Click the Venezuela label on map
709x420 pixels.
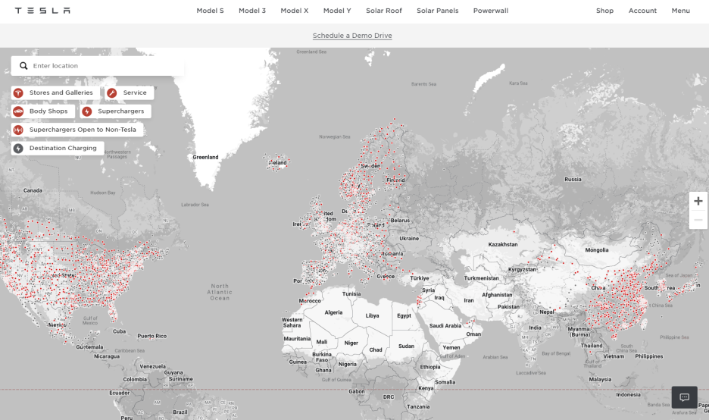[x=152, y=367]
